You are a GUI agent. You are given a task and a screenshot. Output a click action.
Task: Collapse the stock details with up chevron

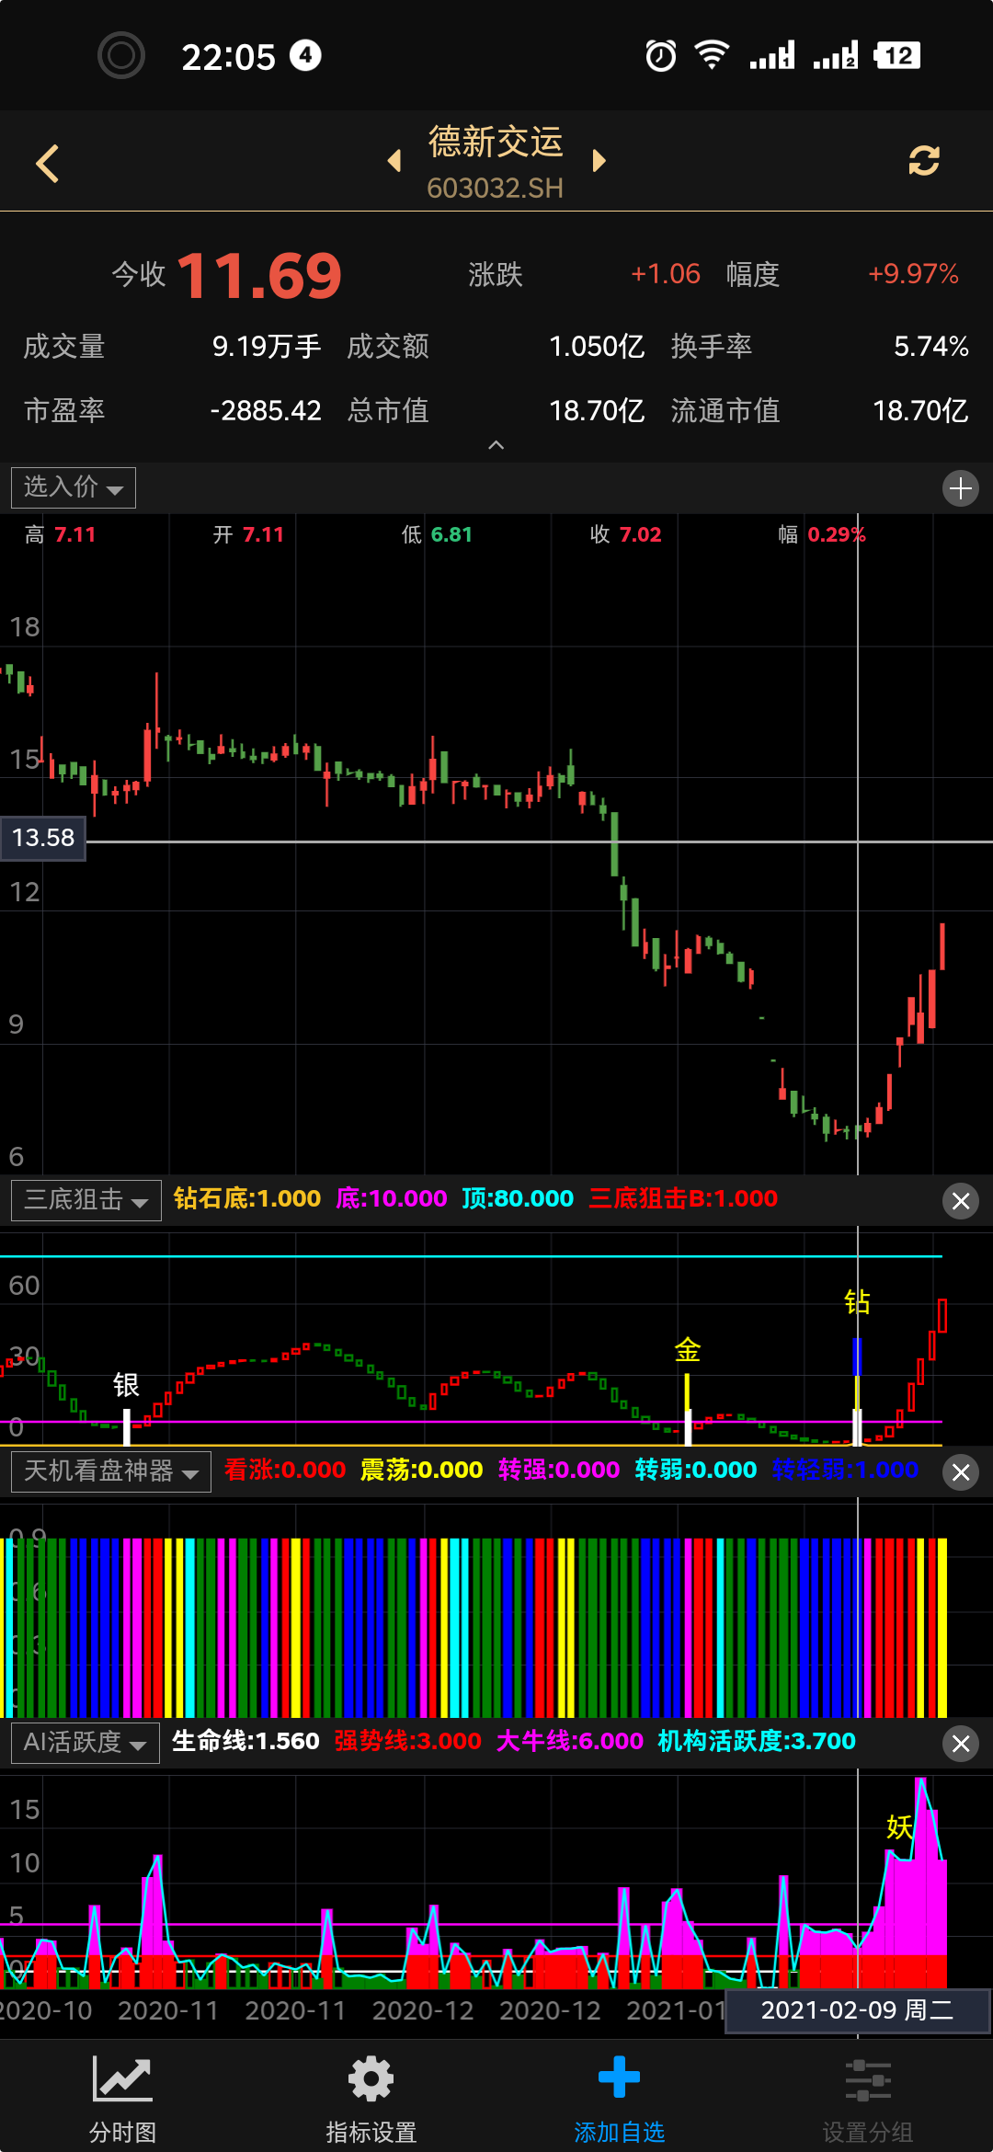click(496, 445)
